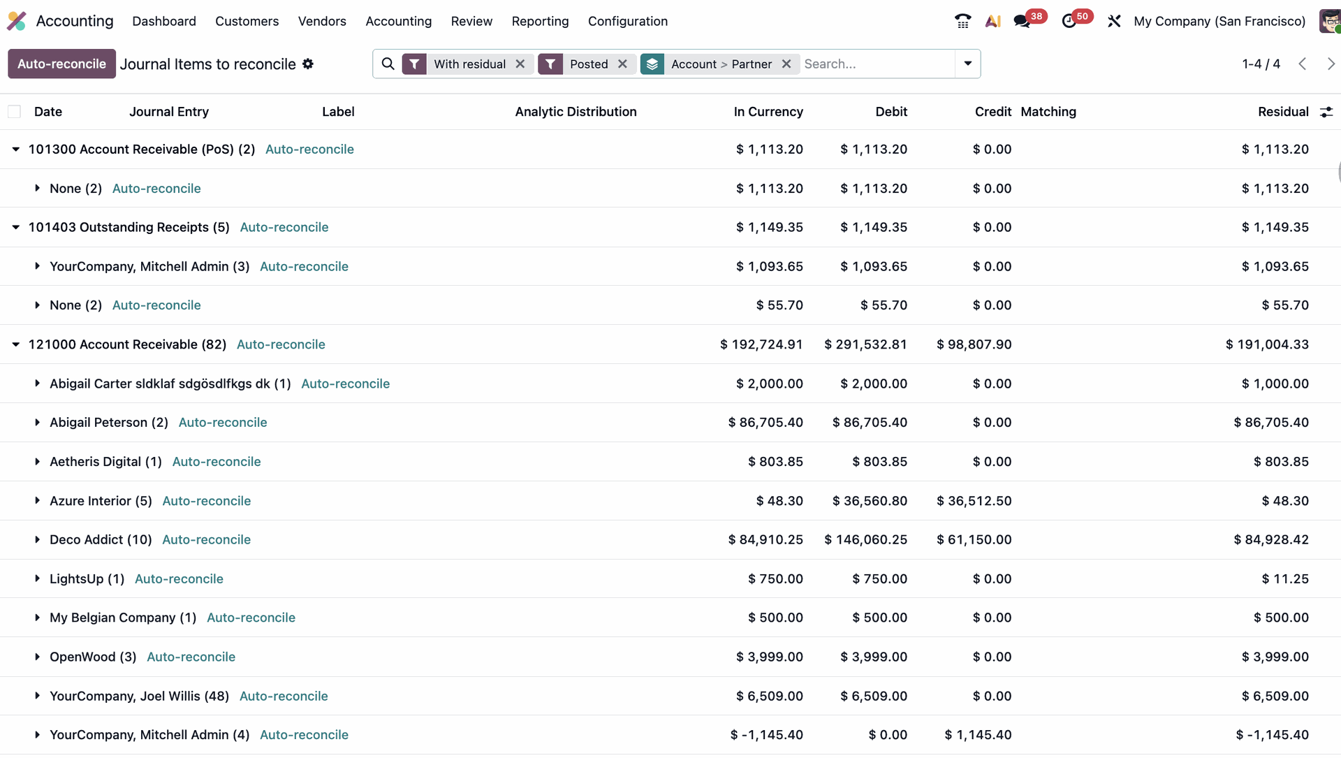Open the activities clock icon
Image resolution: width=1341 pixels, height=758 pixels.
click(1069, 21)
